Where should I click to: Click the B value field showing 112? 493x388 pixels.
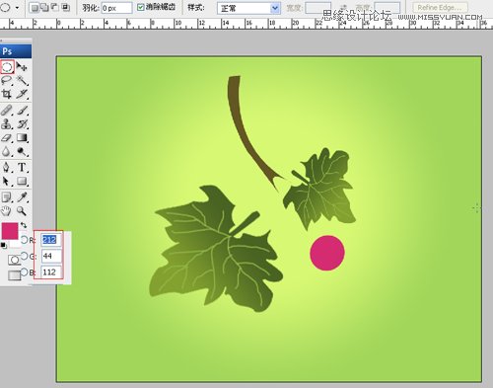(x=51, y=272)
